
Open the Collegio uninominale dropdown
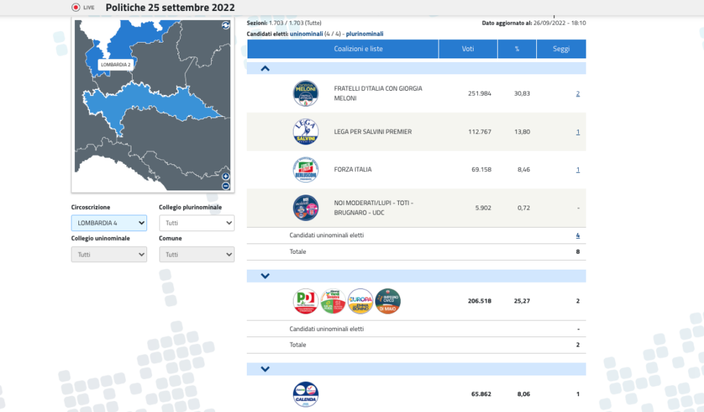pyautogui.click(x=109, y=254)
